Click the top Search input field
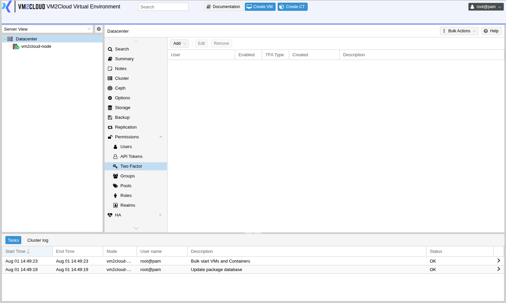Image resolution: width=506 pixels, height=303 pixels. [x=163, y=7]
